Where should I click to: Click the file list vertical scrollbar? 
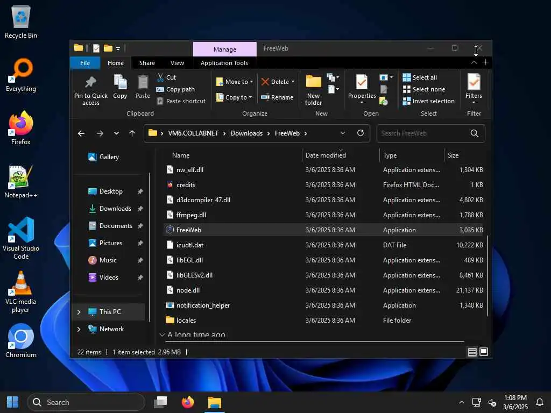[487, 276]
